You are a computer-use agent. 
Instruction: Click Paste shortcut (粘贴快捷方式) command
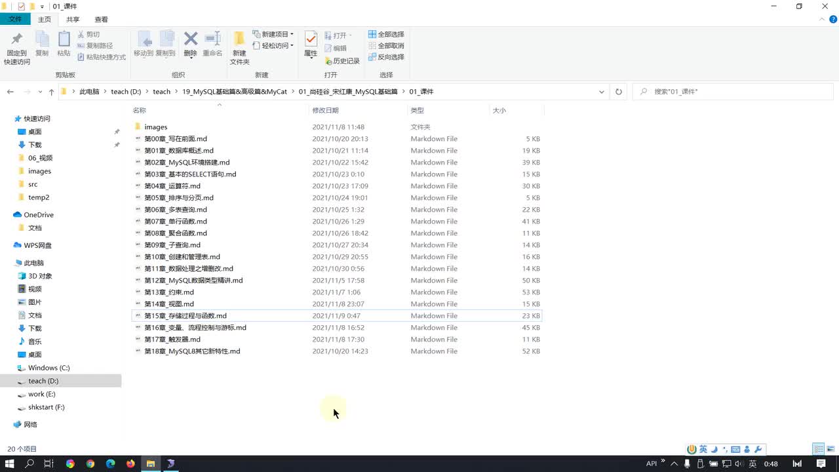click(102, 57)
